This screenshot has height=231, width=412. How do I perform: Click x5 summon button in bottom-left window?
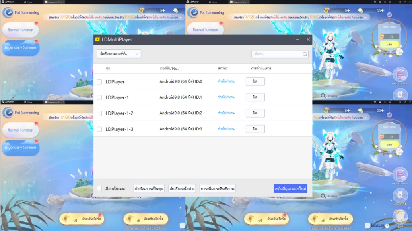(x=146, y=219)
